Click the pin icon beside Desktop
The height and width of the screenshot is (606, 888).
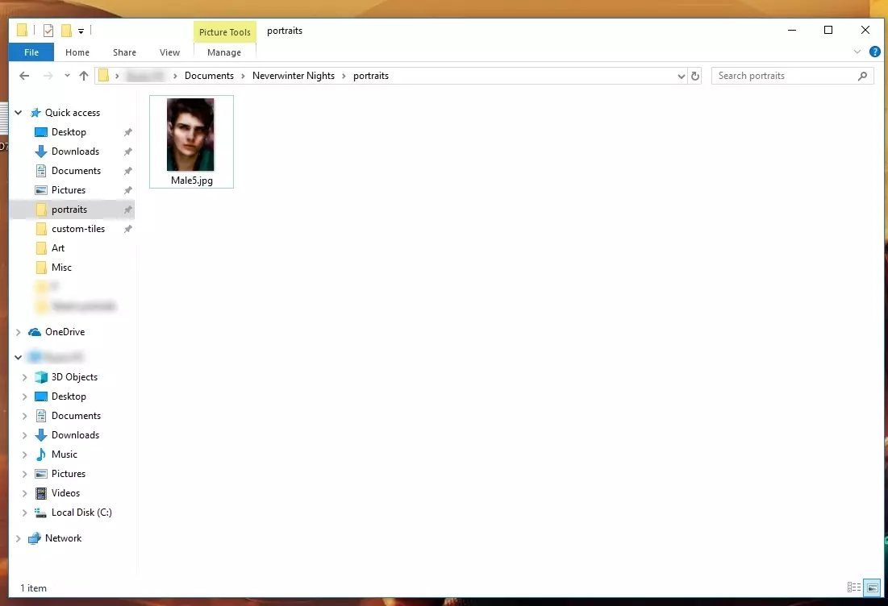[x=128, y=132]
